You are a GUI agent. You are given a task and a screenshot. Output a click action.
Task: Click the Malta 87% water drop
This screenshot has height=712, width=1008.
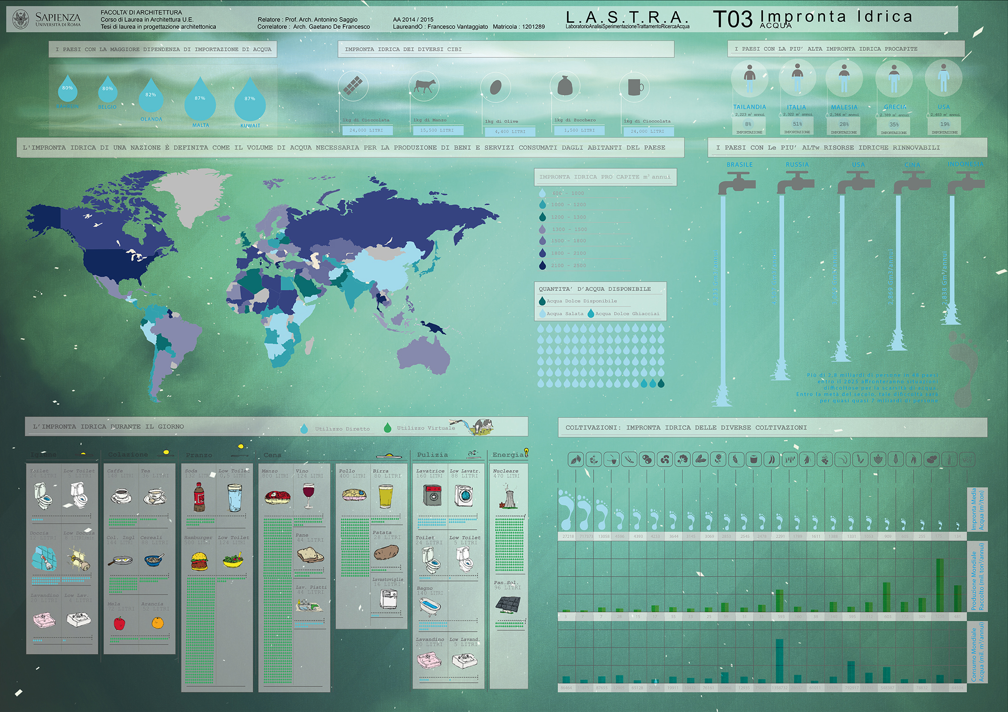point(200,102)
